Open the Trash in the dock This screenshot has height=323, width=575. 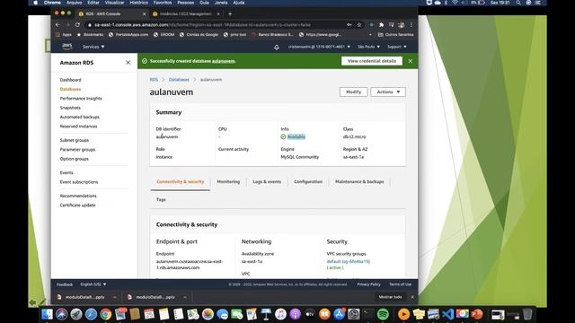(527, 314)
